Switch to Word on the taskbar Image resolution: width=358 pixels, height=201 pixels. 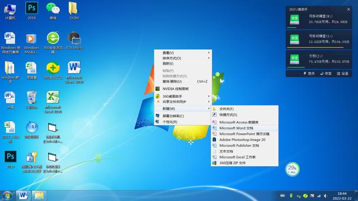(x=23, y=195)
